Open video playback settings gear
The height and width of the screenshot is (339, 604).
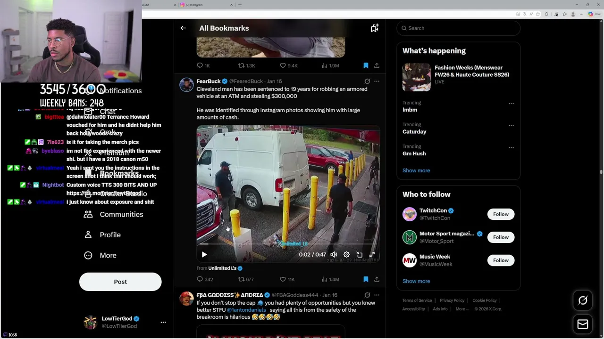[x=346, y=254]
